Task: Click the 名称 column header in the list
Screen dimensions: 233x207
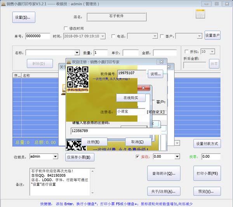Action: 40,76
